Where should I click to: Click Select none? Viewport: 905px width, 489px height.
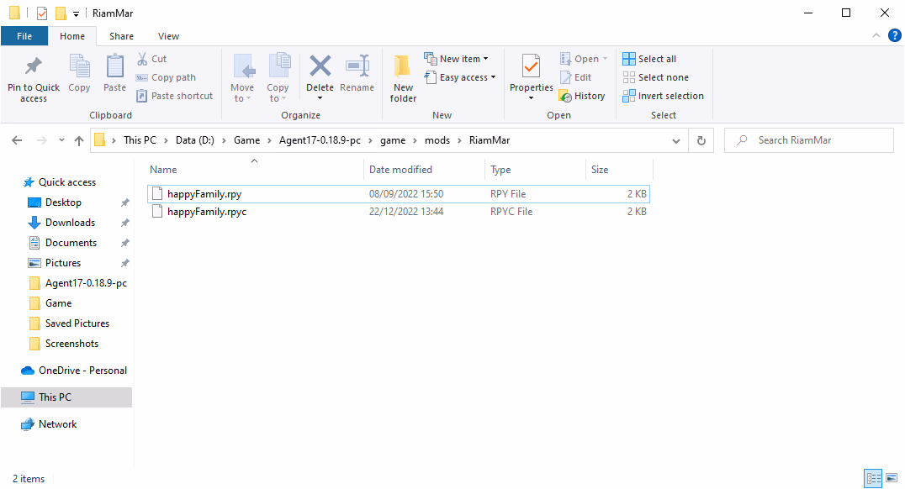656,77
